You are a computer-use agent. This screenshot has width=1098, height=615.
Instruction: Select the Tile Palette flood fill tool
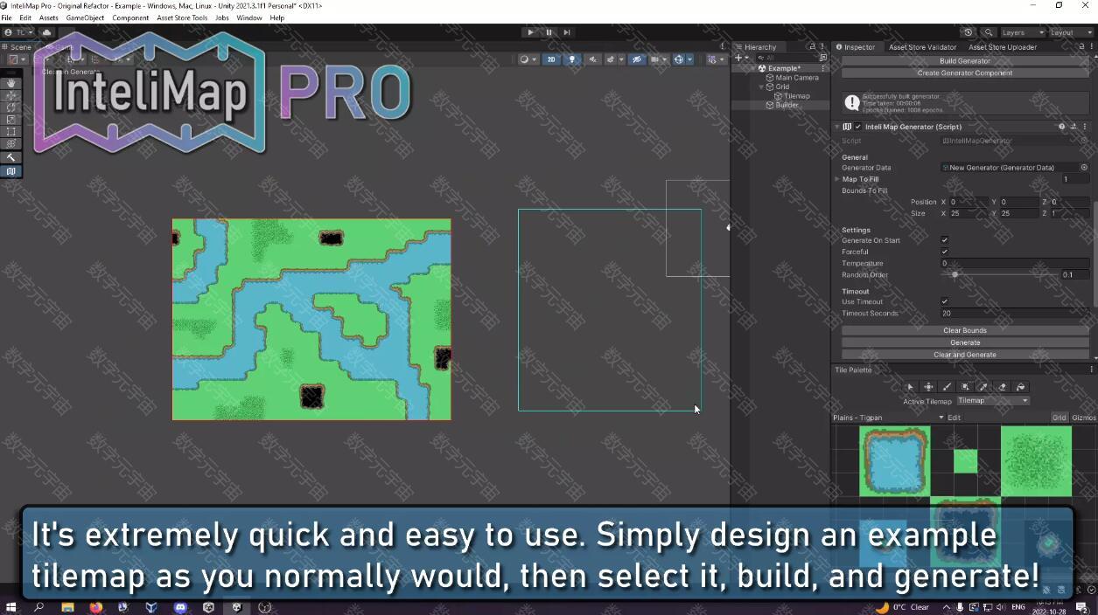[x=1020, y=387]
